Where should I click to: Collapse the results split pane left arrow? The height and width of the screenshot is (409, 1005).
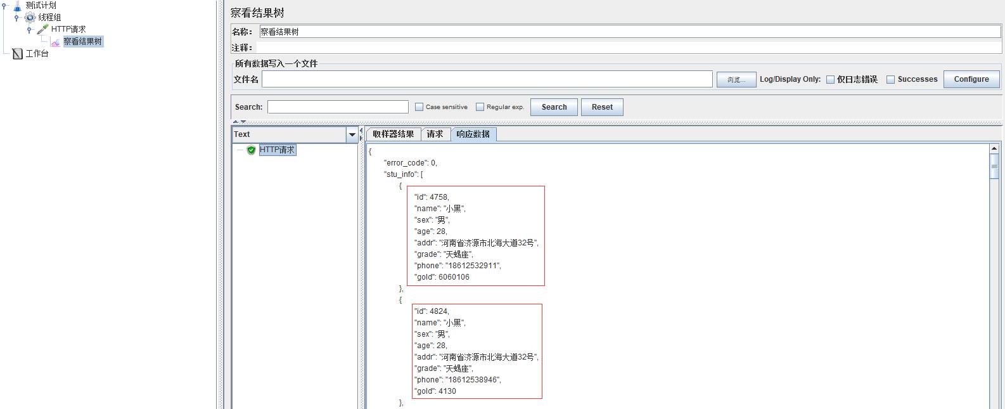[x=361, y=131]
